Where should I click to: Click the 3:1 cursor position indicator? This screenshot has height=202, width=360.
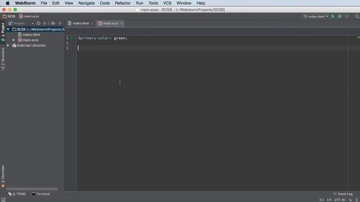(321, 200)
